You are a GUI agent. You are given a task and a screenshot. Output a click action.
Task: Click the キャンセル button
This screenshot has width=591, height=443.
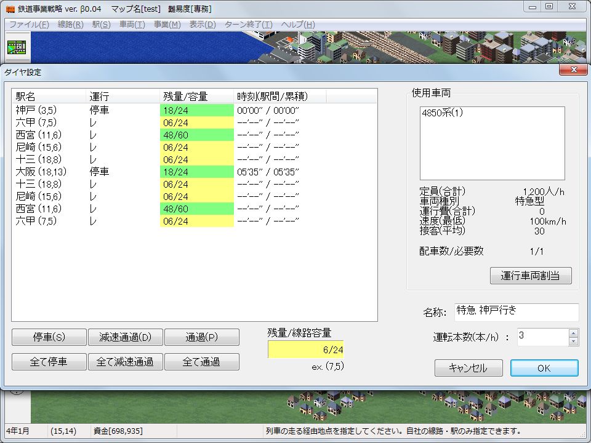click(468, 368)
